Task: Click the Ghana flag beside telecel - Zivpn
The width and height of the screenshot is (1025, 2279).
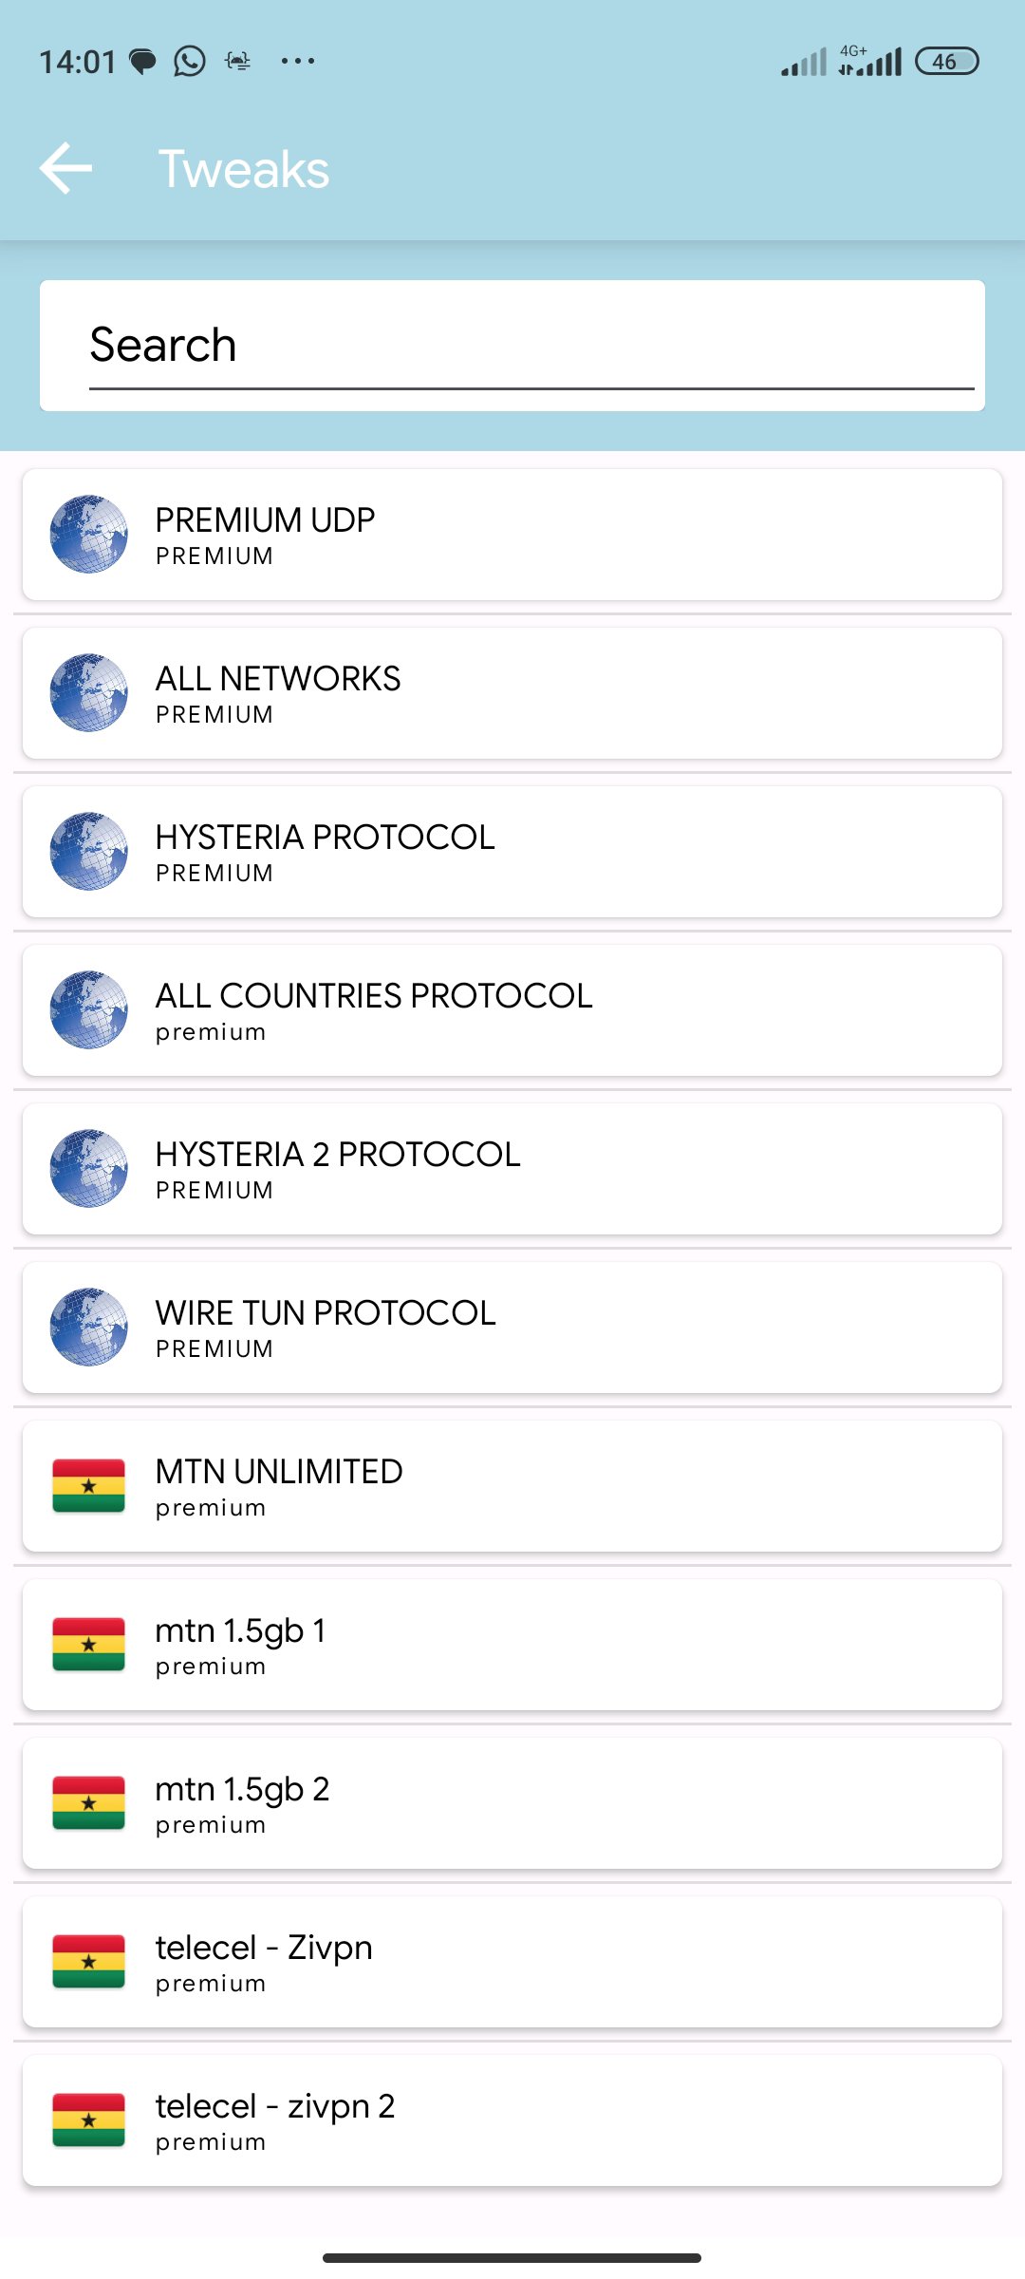Action: pyautogui.click(x=88, y=1961)
